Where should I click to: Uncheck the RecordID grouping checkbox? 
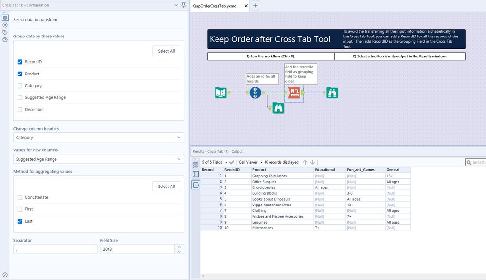(20, 62)
